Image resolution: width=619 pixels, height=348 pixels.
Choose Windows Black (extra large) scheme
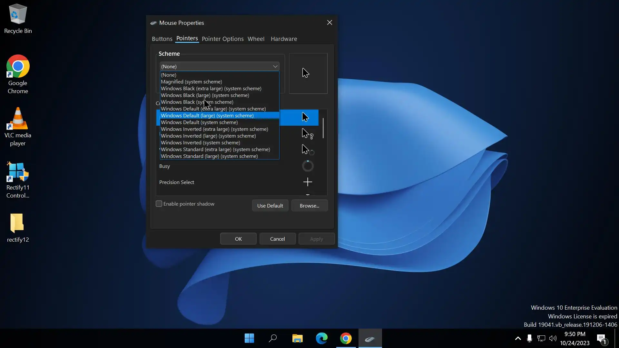click(x=211, y=88)
